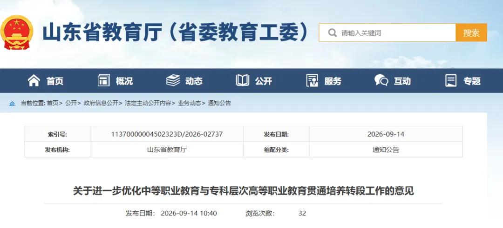
Task: Click the 专题 special topic page icon
Action: click(451, 81)
